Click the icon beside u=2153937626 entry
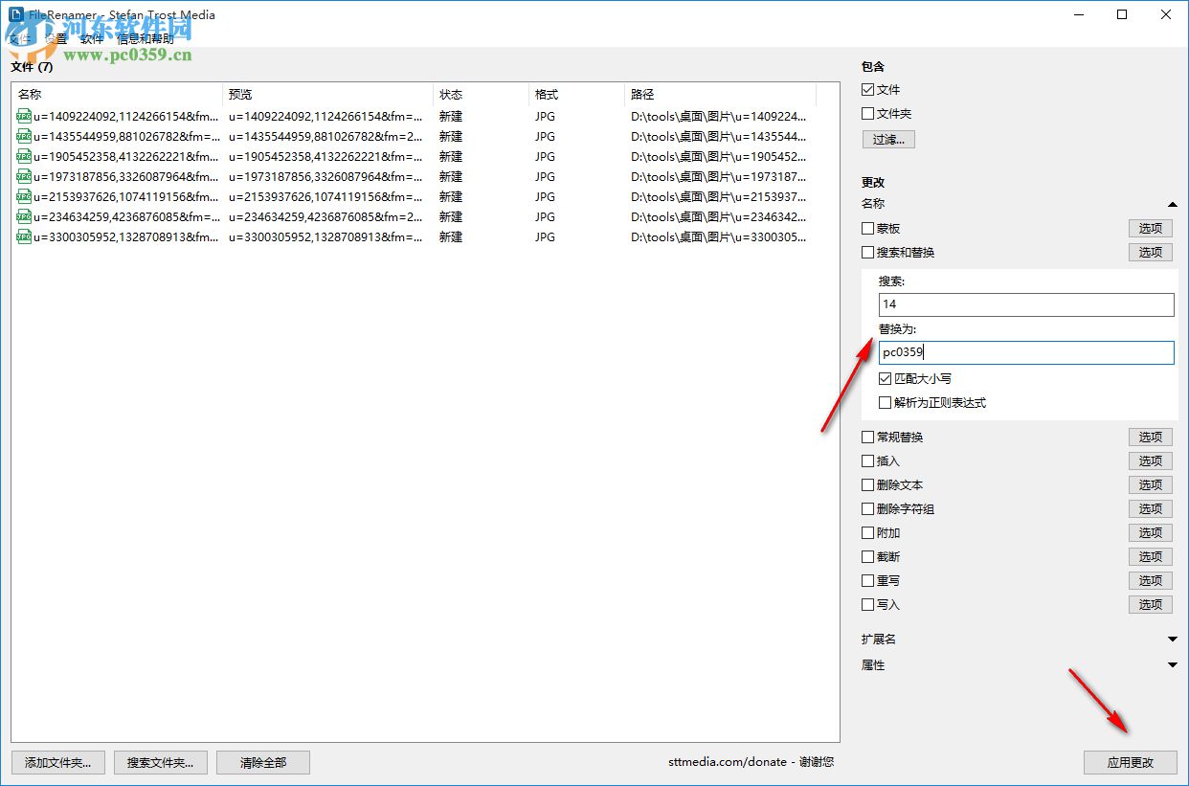This screenshot has height=786, width=1189. coord(23,196)
